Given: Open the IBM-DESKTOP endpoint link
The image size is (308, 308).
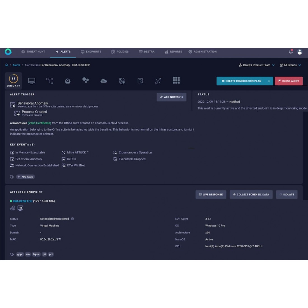Looking at the screenshot, I should click(22, 201).
